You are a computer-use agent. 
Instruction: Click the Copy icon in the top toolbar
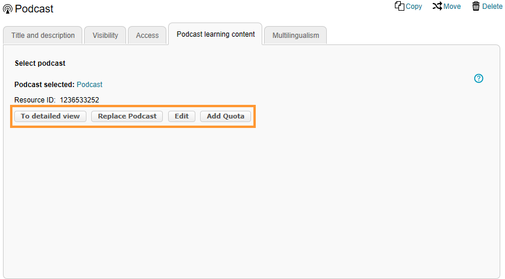(400, 6)
